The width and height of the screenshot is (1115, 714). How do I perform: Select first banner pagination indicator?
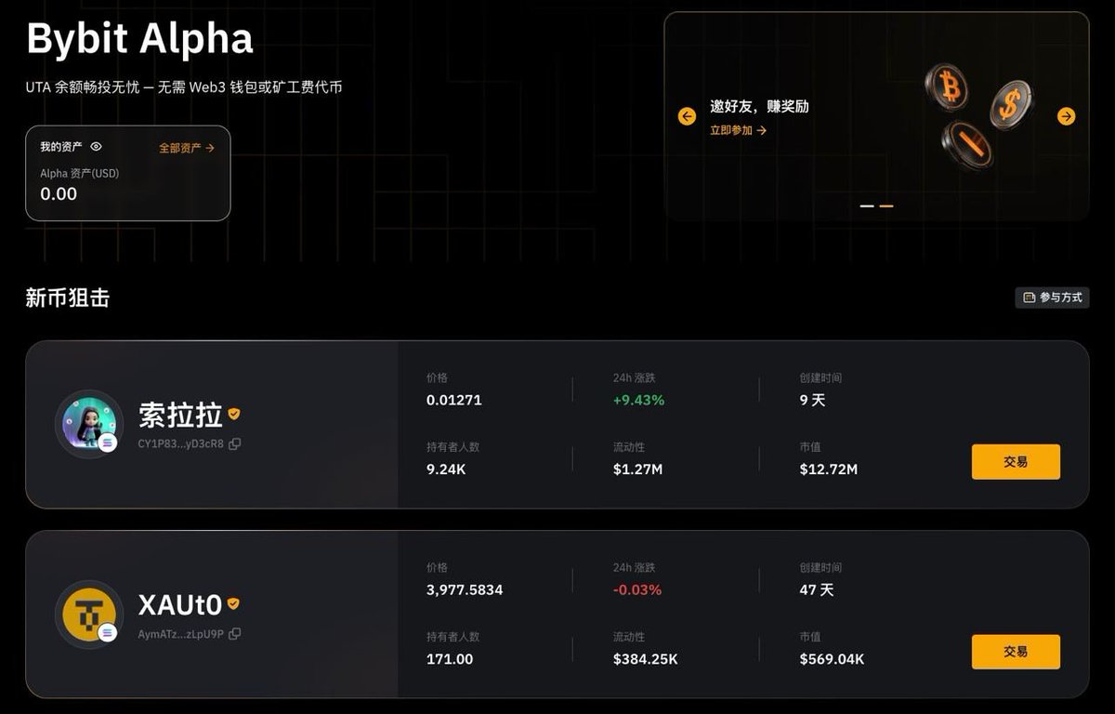coord(867,205)
